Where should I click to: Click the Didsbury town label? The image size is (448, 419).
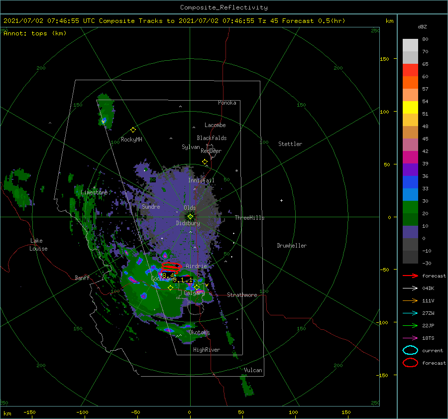point(188,223)
